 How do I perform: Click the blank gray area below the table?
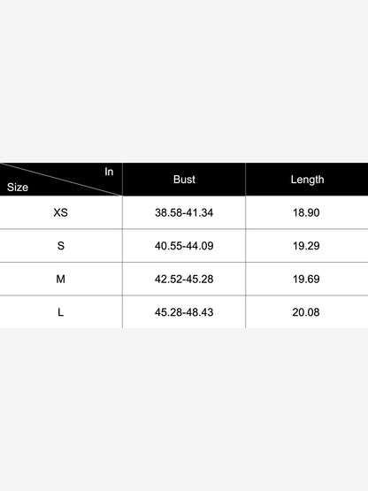184,410
